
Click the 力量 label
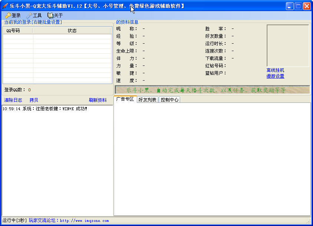[127, 66]
